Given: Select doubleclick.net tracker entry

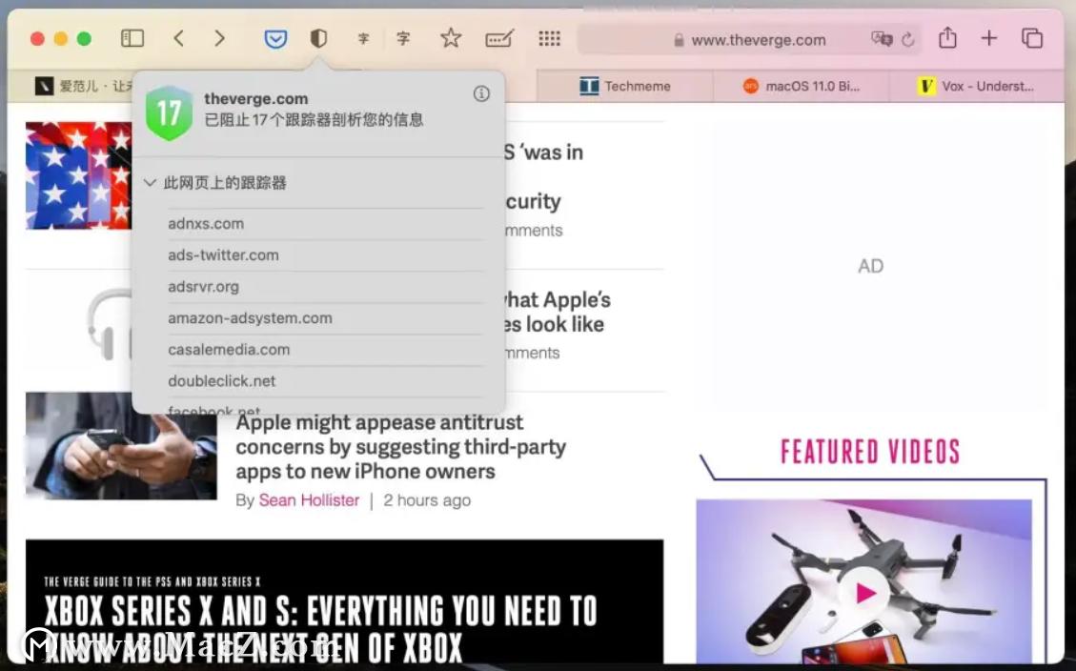Looking at the screenshot, I should [x=326, y=381].
